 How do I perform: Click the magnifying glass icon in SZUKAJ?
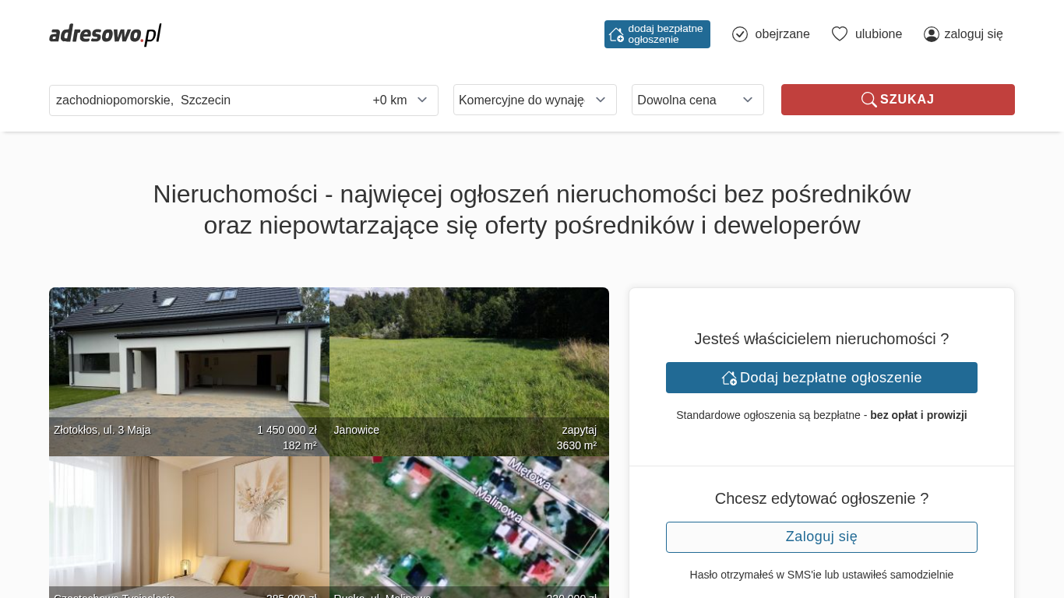(x=868, y=100)
